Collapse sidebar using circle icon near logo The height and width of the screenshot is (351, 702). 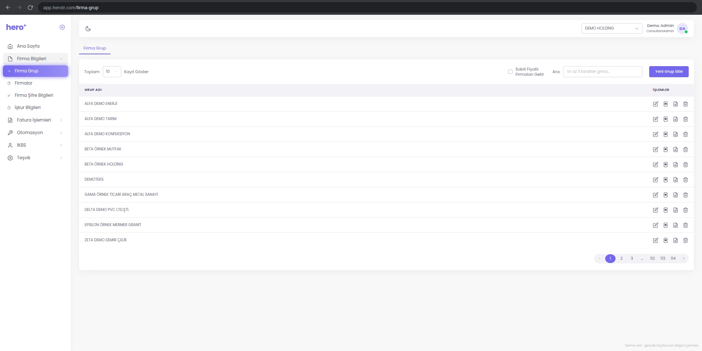point(62,27)
